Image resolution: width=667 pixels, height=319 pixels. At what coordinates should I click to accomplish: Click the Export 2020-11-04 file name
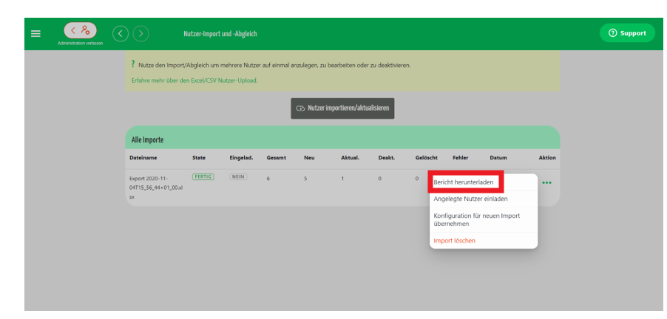pos(156,188)
